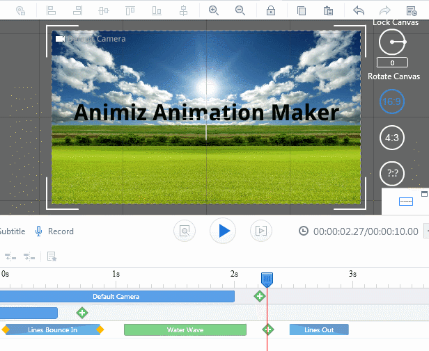The height and width of the screenshot is (351, 429).
Task: Click the small window icon in white panel corner
Action: (424, 194)
